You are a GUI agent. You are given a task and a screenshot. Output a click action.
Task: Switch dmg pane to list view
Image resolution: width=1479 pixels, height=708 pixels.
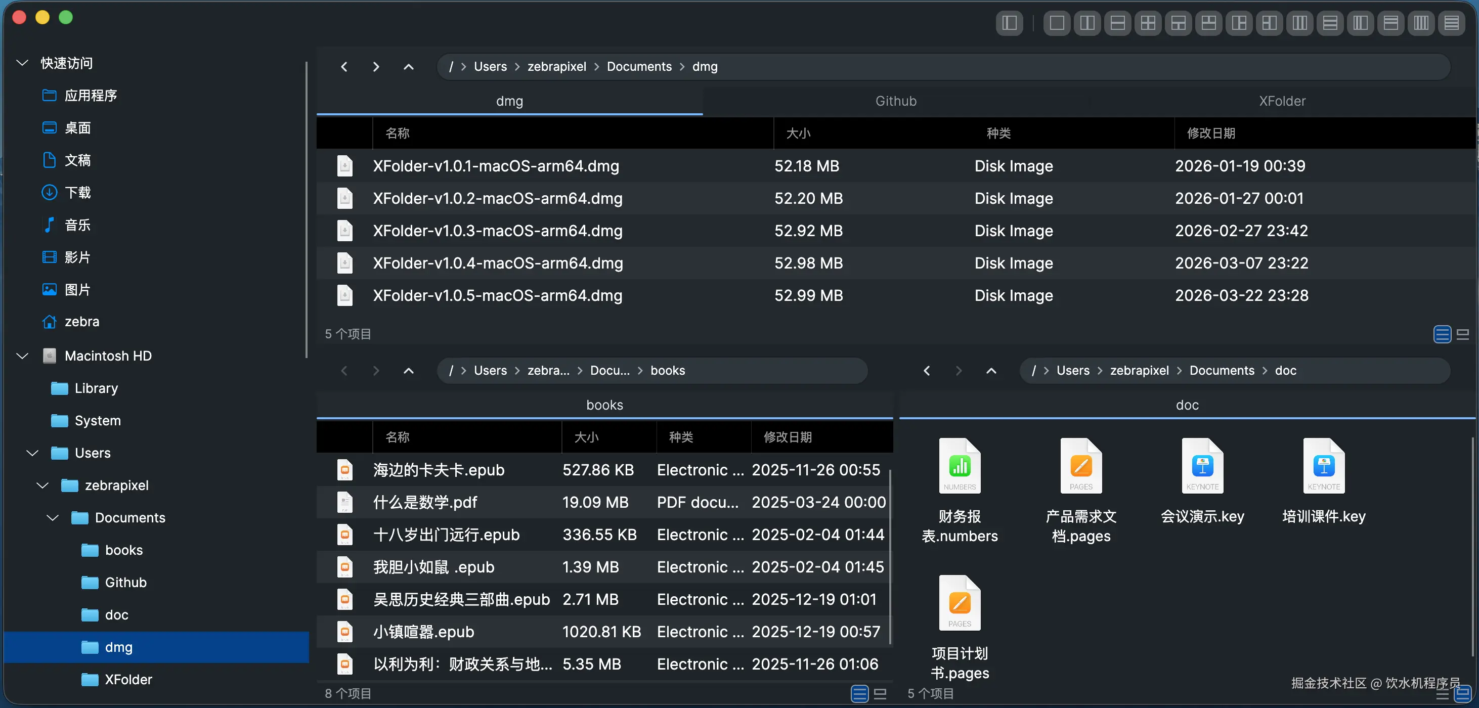(1442, 334)
